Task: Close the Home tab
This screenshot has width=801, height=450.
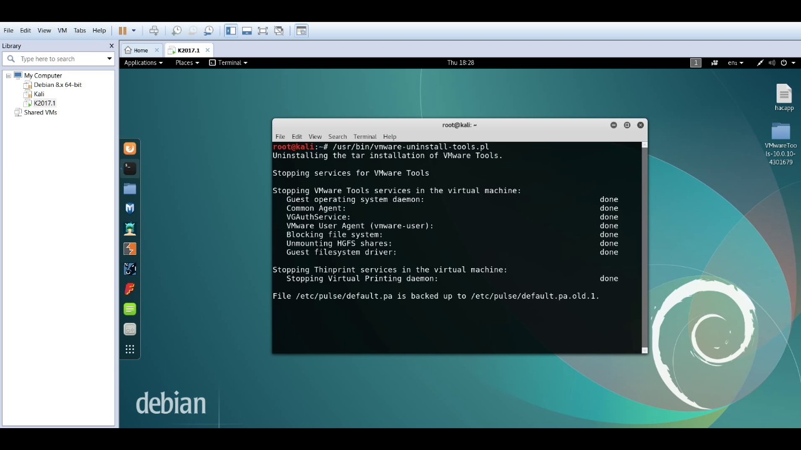Action: click(157, 51)
